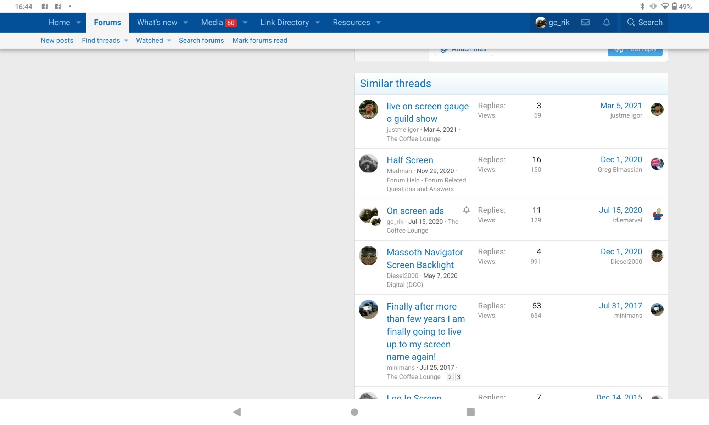Click the ge_rik account avatar

pyautogui.click(x=541, y=23)
